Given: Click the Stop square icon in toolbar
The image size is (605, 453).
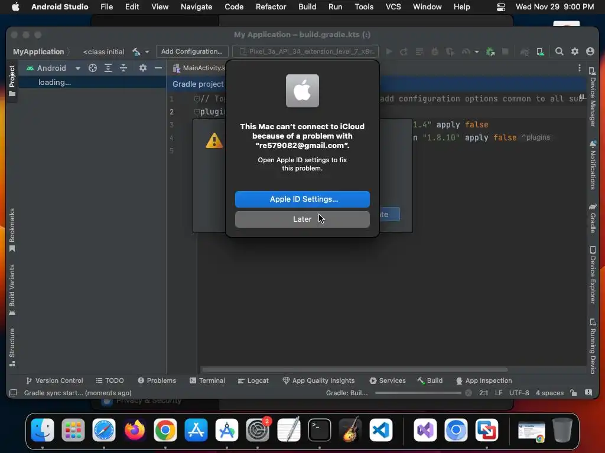Looking at the screenshot, I should coord(505,52).
